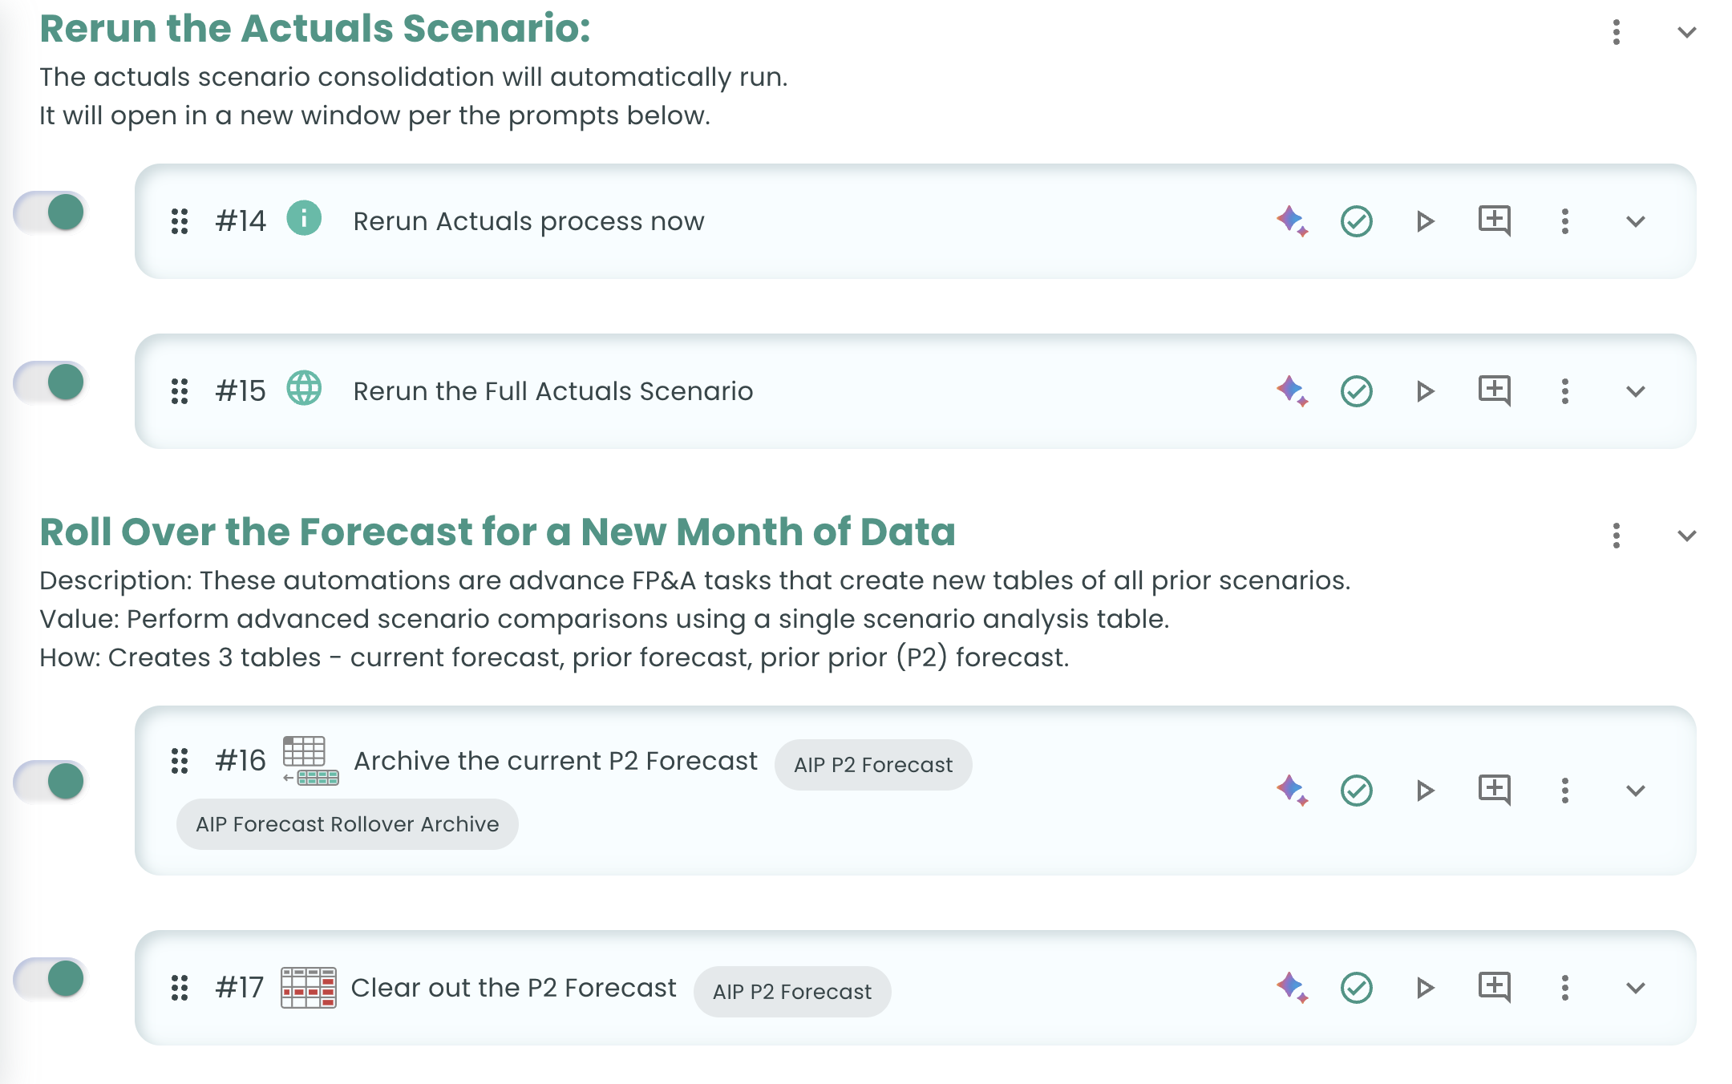Add a comment to step #17
This screenshot has height=1084, width=1732.
click(x=1495, y=988)
